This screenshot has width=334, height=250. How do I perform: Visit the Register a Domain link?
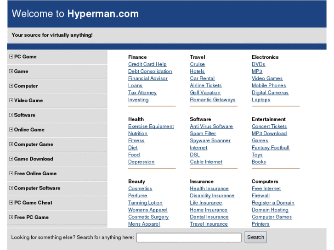click(x=273, y=203)
